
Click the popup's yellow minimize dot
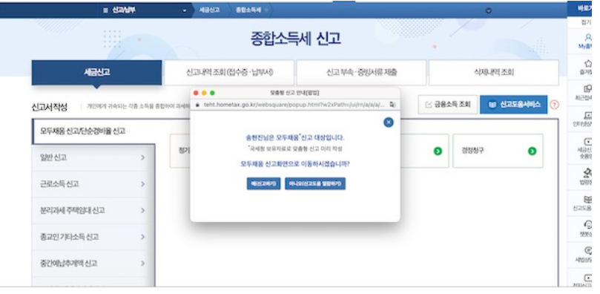click(204, 93)
